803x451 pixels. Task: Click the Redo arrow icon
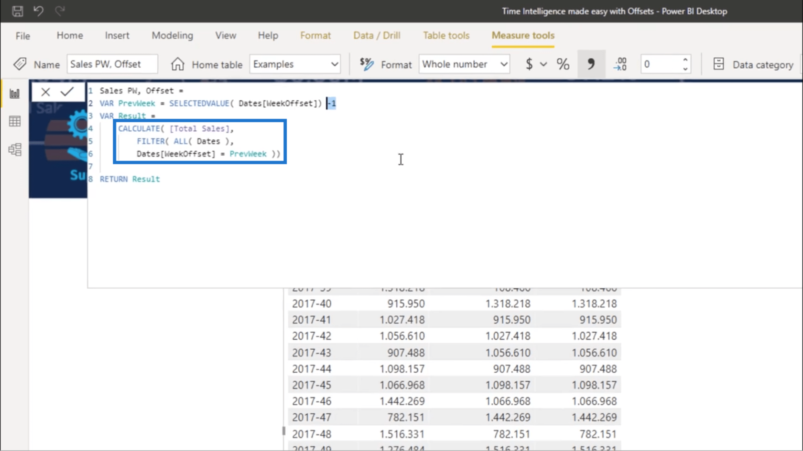pyautogui.click(x=60, y=10)
